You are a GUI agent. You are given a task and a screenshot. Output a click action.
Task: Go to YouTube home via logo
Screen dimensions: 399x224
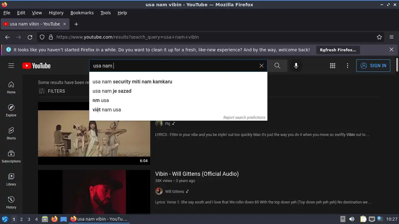(x=36, y=66)
